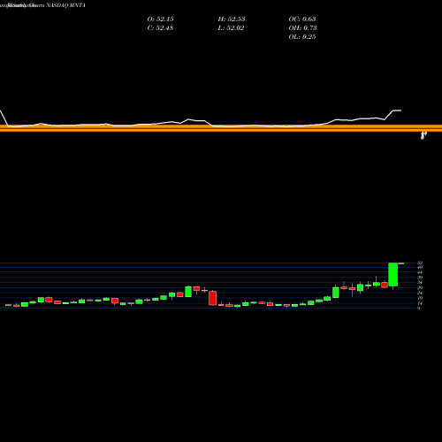Select the large red candle mid-chart
The width and height of the screenshot is (442, 442).
point(212,298)
